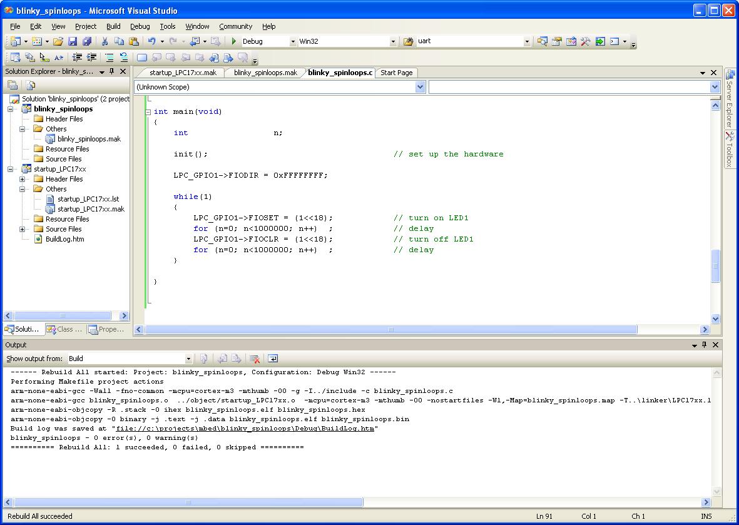Open the Build menu
Image resolution: width=739 pixels, height=525 pixels.
pyautogui.click(x=113, y=26)
